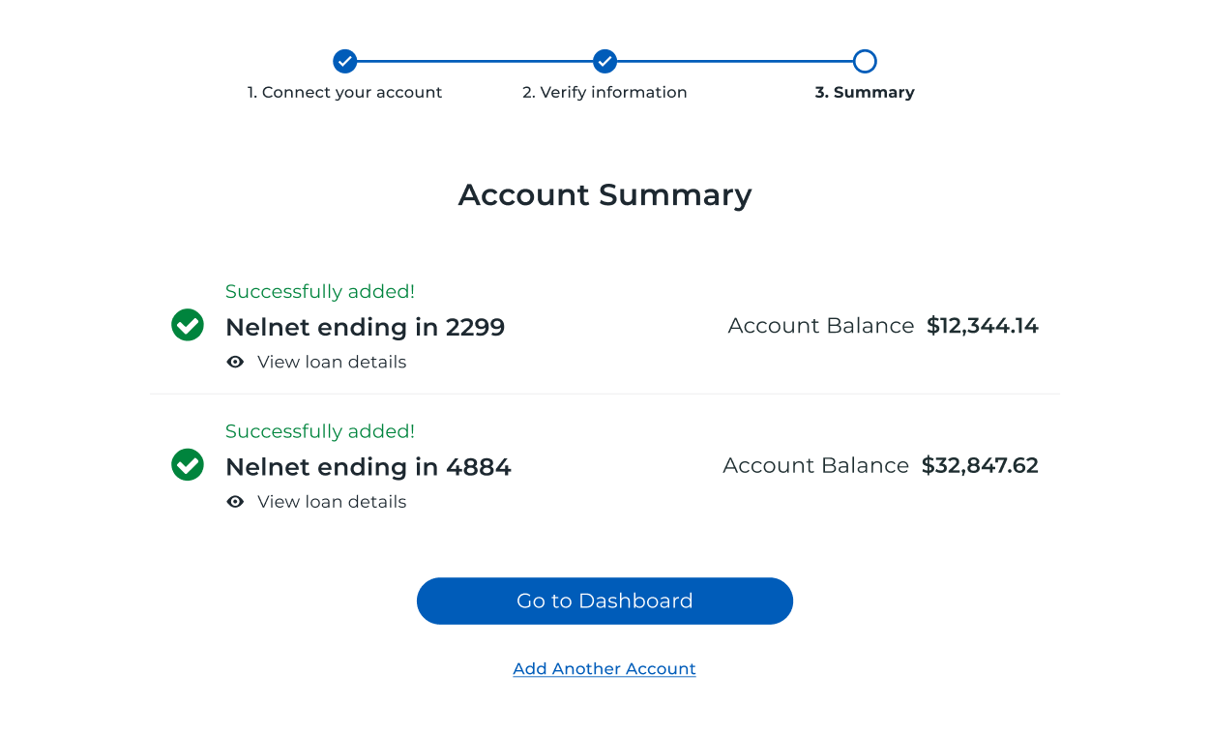1209x733 pixels.
Task: Click green checkmark beside Nelnet ending in 4884
Action: (x=188, y=465)
